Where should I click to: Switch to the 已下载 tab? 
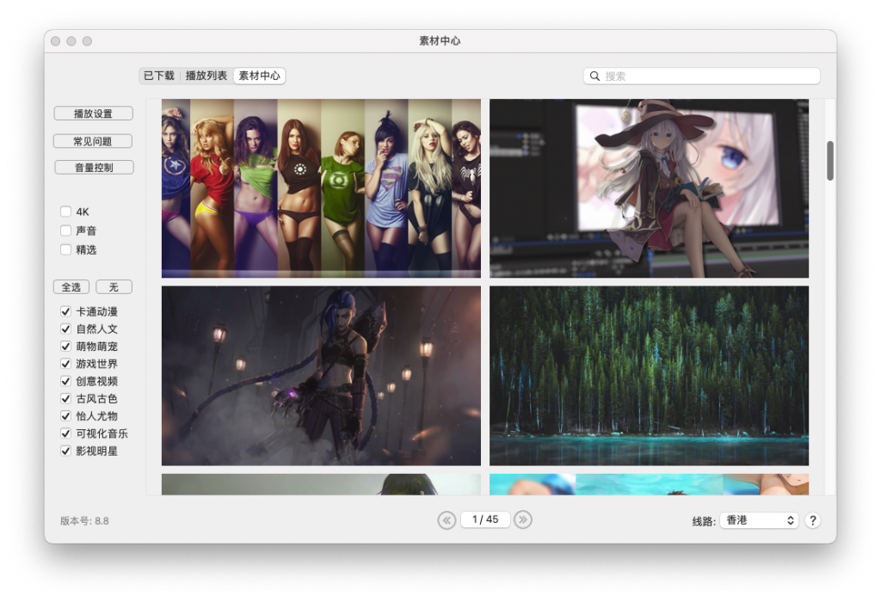pos(159,76)
